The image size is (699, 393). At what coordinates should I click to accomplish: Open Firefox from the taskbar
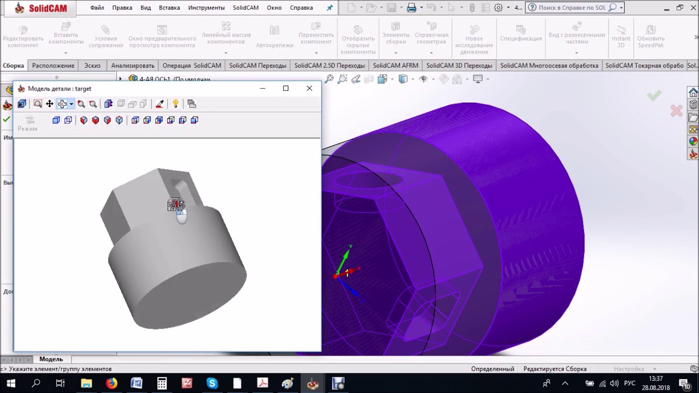tap(111, 384)
